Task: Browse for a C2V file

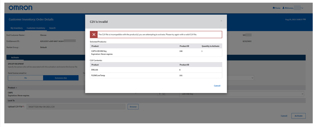Action: click(133, 107)
